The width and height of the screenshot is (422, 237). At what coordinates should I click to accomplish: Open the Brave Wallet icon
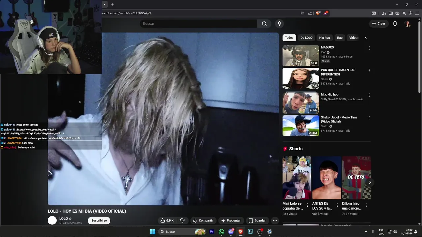pyautogui.click(x=397, y=13)
